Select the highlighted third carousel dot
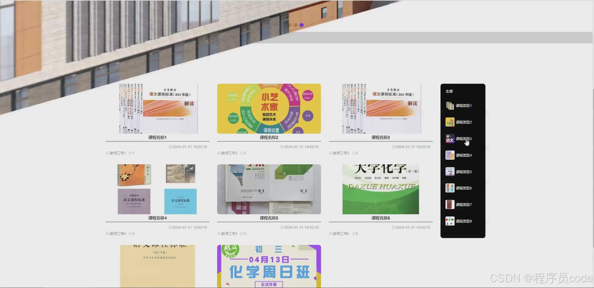 point(301,25)
